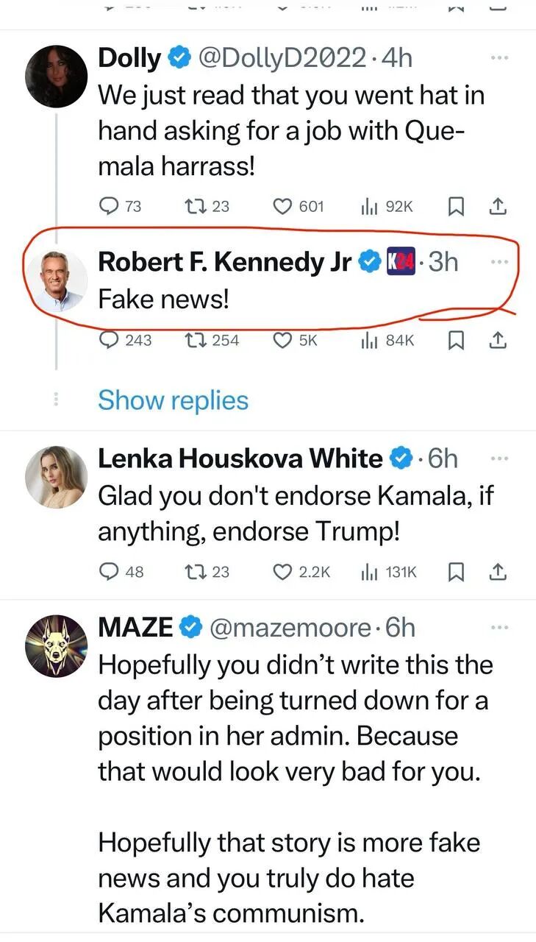
Task: Like Lenka Houskova White's tweet
Action: click(283, 571)
